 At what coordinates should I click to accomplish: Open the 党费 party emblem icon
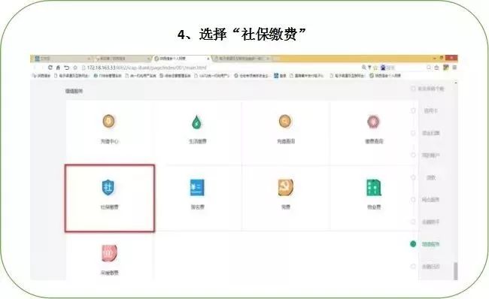[285, 188]
